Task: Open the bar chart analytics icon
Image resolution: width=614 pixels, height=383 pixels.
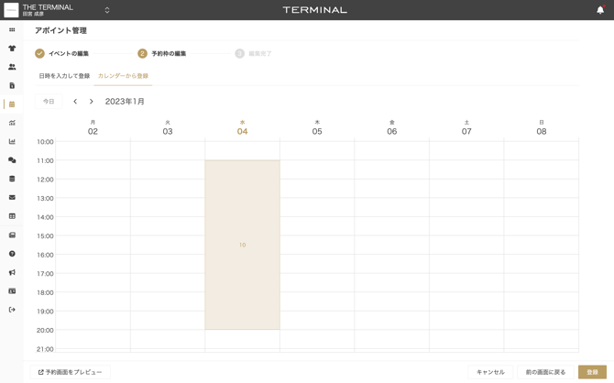Action: [x=12, y=142]
